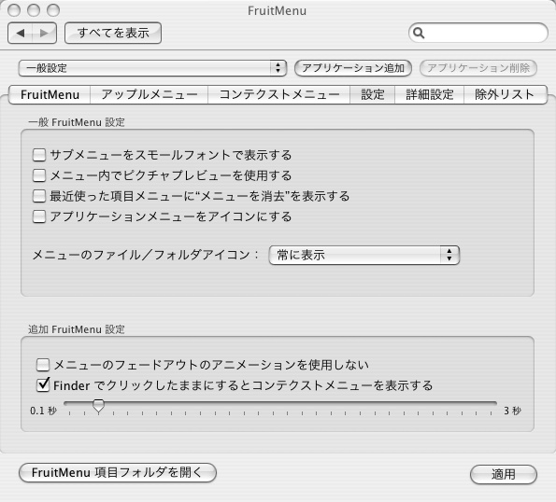
Task: Switch to the アップルメニュー tab
Action: 150,94
